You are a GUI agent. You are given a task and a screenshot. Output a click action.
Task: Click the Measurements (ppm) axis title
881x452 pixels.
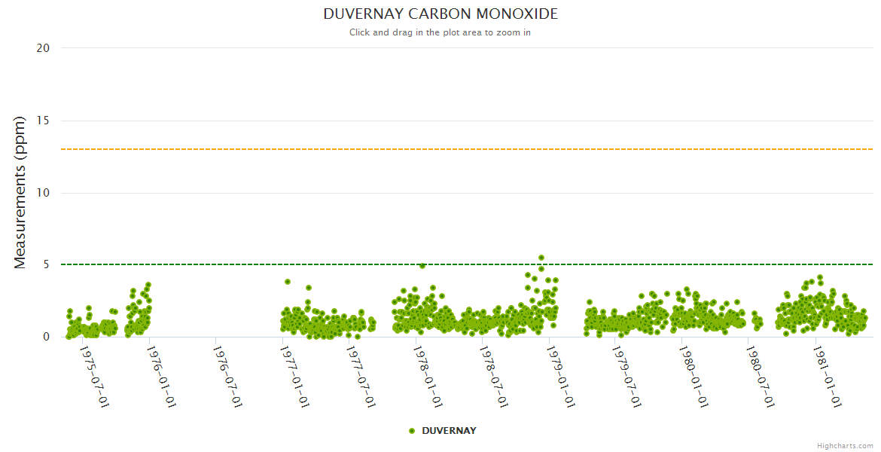[20, 192]
